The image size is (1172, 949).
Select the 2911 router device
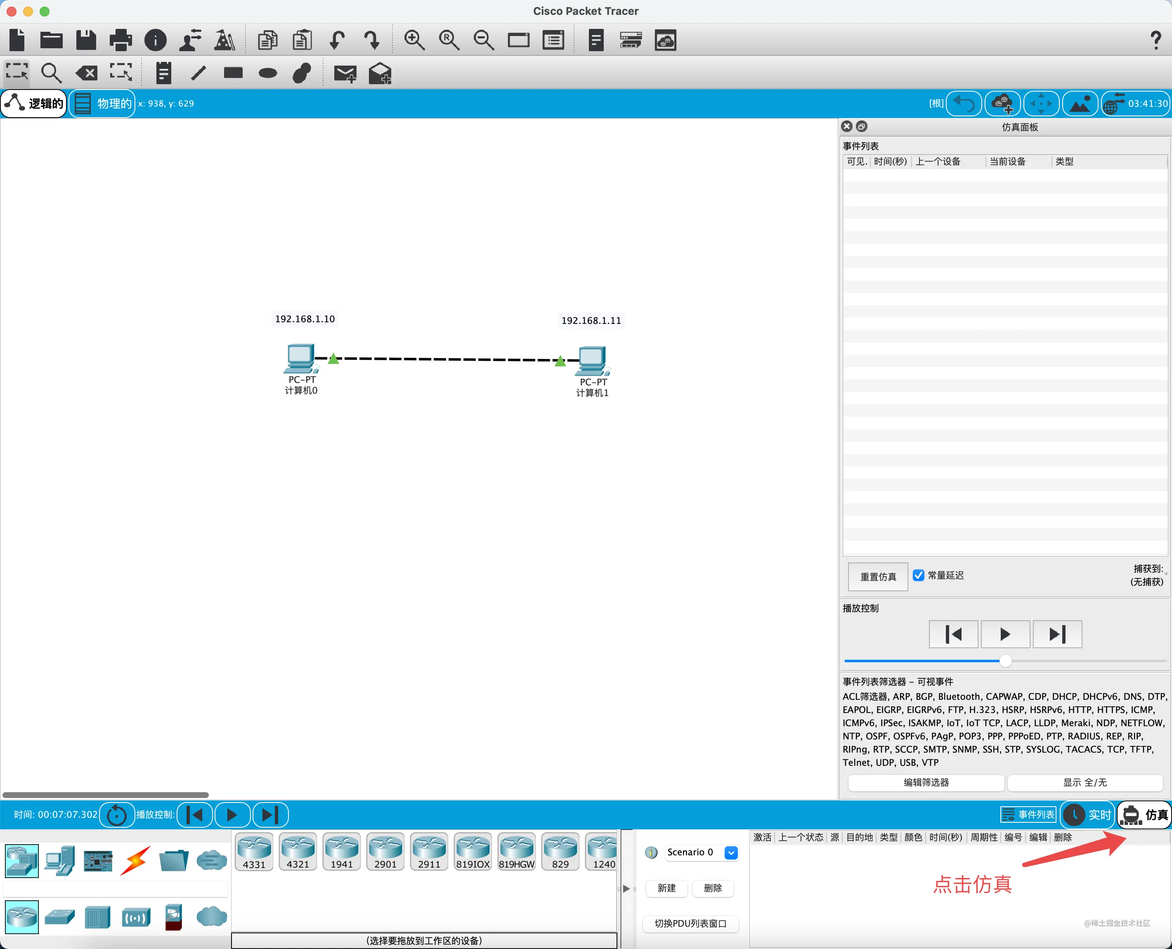pos(429,852)
